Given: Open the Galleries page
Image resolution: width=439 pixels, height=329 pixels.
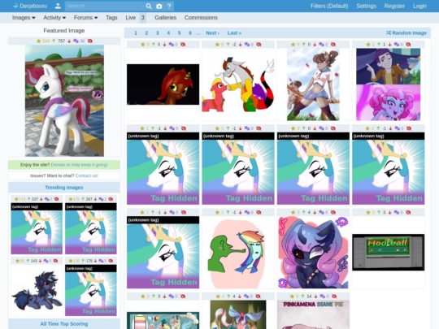Looking at the screenshot, I should click(x=166, y=18).
